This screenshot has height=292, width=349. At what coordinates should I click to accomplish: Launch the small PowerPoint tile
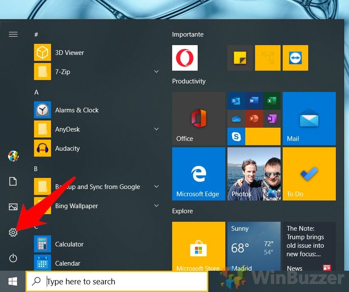pyautogui.click(x=254, y=119)
